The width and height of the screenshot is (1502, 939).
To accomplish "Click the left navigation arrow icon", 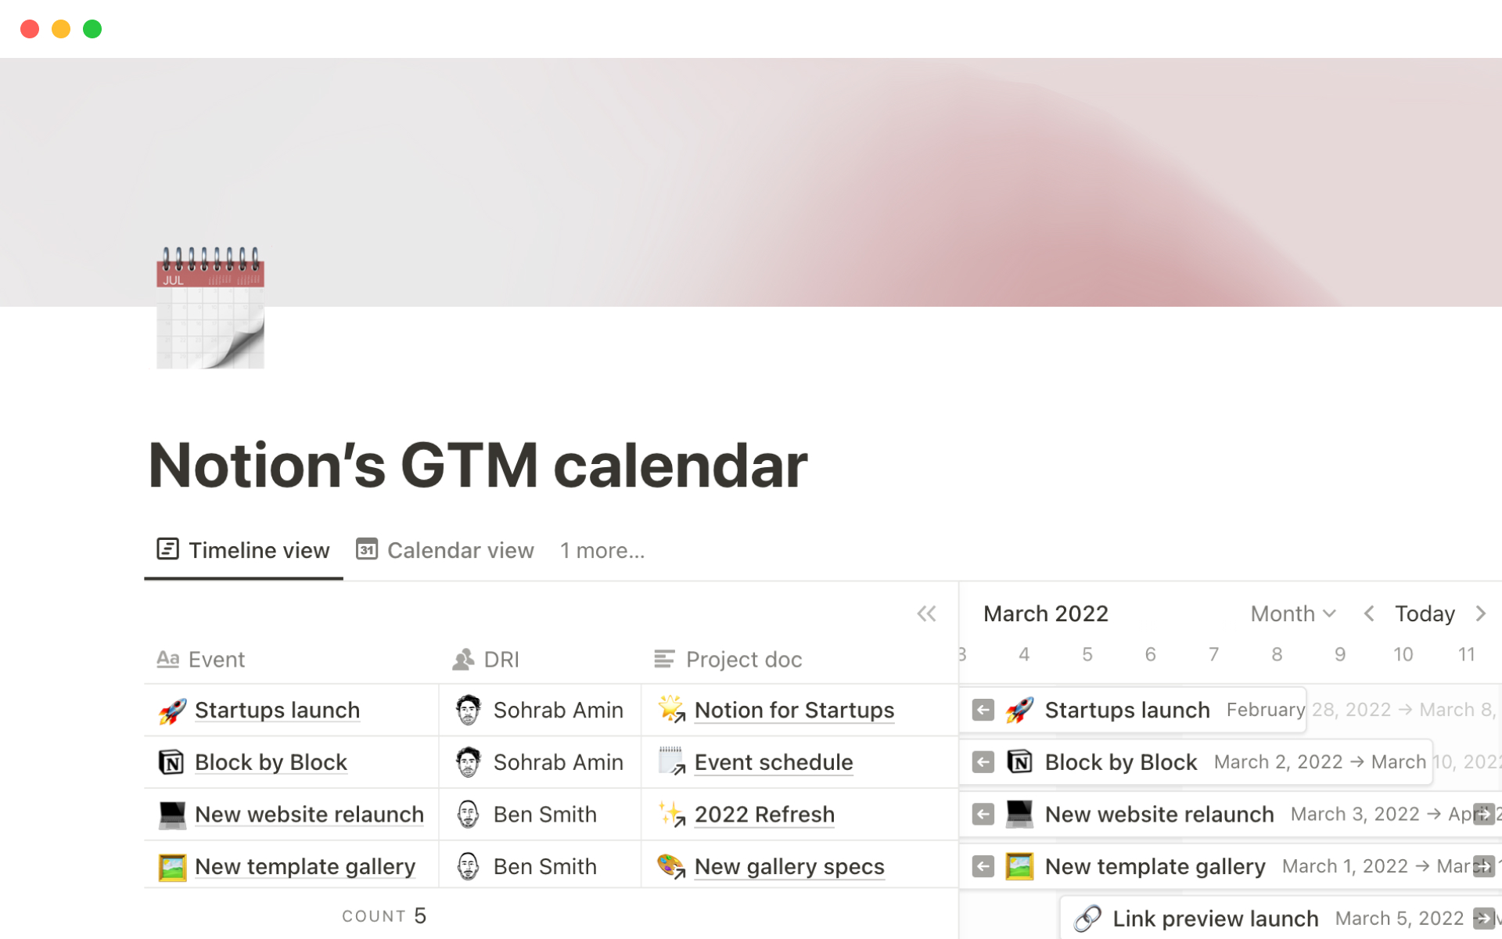I will tap(1367, 613).
